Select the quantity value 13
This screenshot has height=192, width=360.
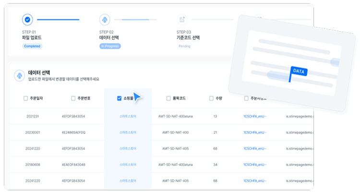point(215,117)
